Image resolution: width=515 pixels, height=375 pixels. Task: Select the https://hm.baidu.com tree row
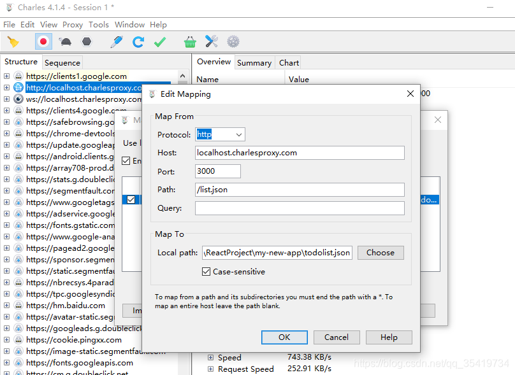[66, 306]
